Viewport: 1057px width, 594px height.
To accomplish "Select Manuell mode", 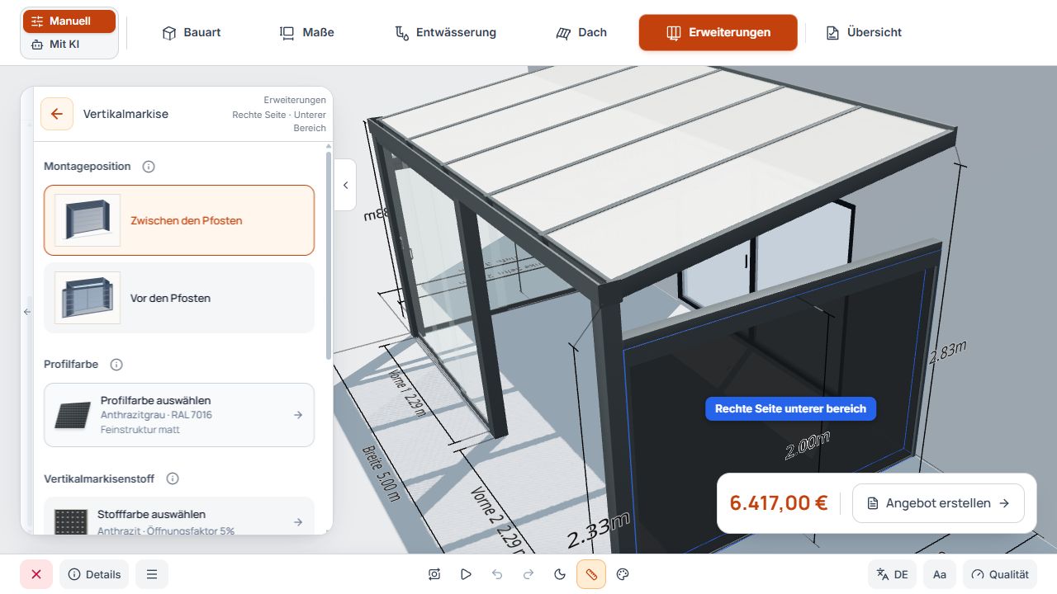I will click(x=69, y=21).
